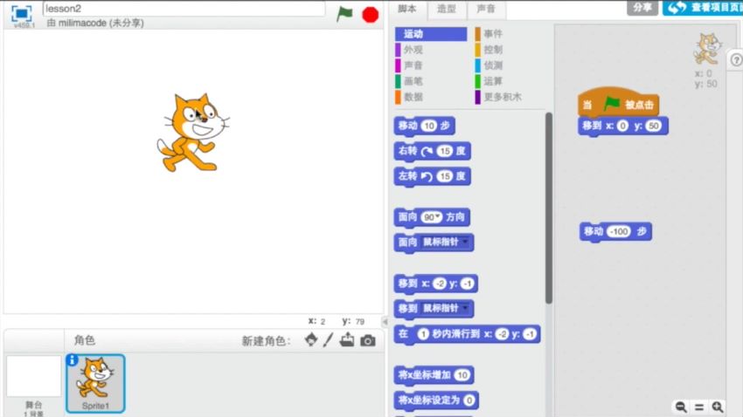Click the 移动 -100 步 block in scripts area

pos(615,232)
